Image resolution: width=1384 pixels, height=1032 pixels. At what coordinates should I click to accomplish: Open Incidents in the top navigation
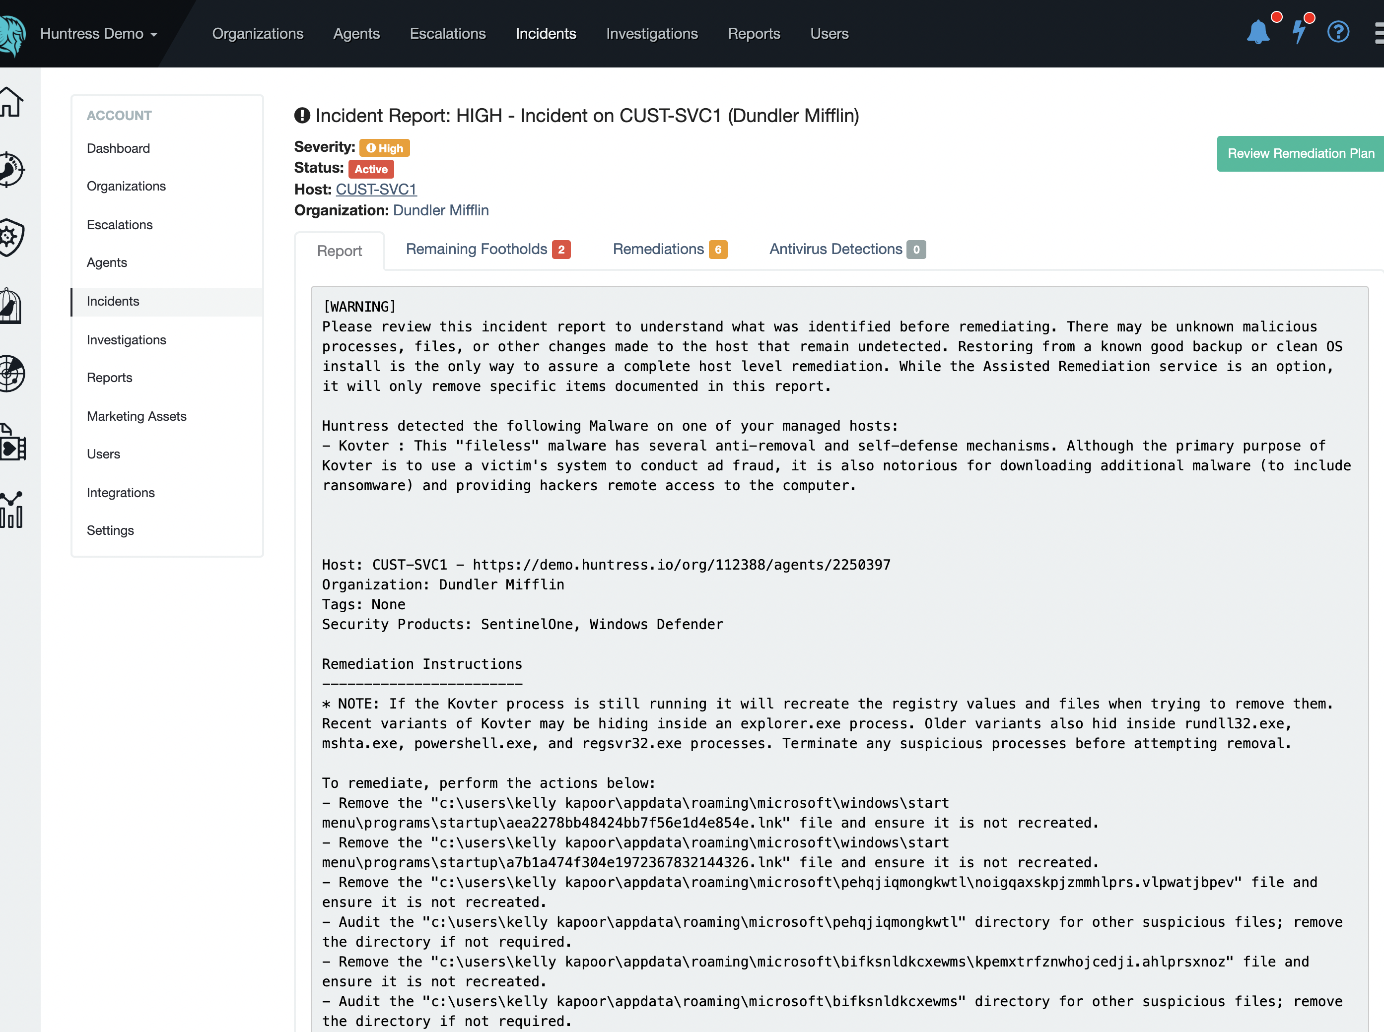[546, 34]
